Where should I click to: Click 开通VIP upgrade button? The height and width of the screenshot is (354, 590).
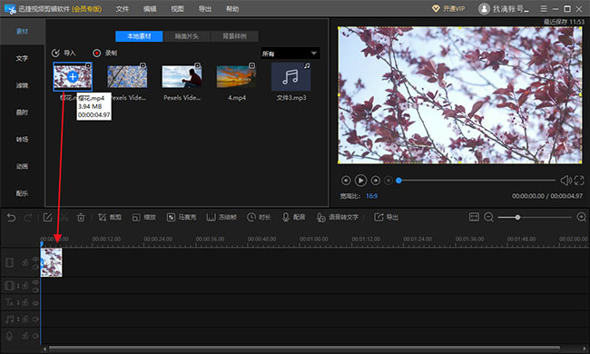pos(448,9)
